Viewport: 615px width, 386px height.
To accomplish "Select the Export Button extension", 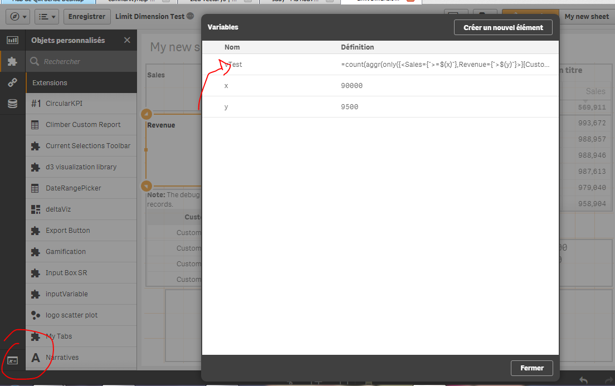I will [81, 231].
